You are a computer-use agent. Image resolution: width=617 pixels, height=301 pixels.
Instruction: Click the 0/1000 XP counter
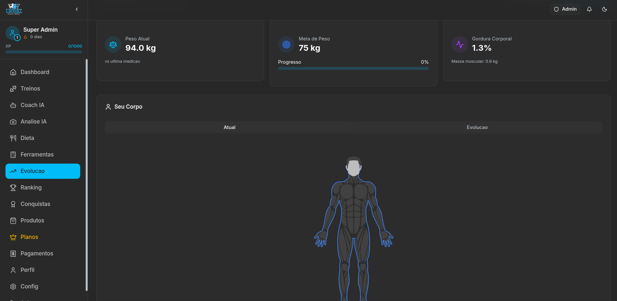[x=75, y=46]
